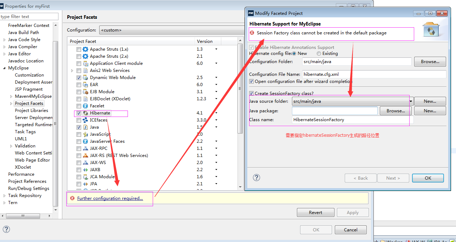Open help in Properties for myFirst window
Image resolution: width=456 pixels, height=242 pixels.
pyautogui.click(x=6, y=229)
